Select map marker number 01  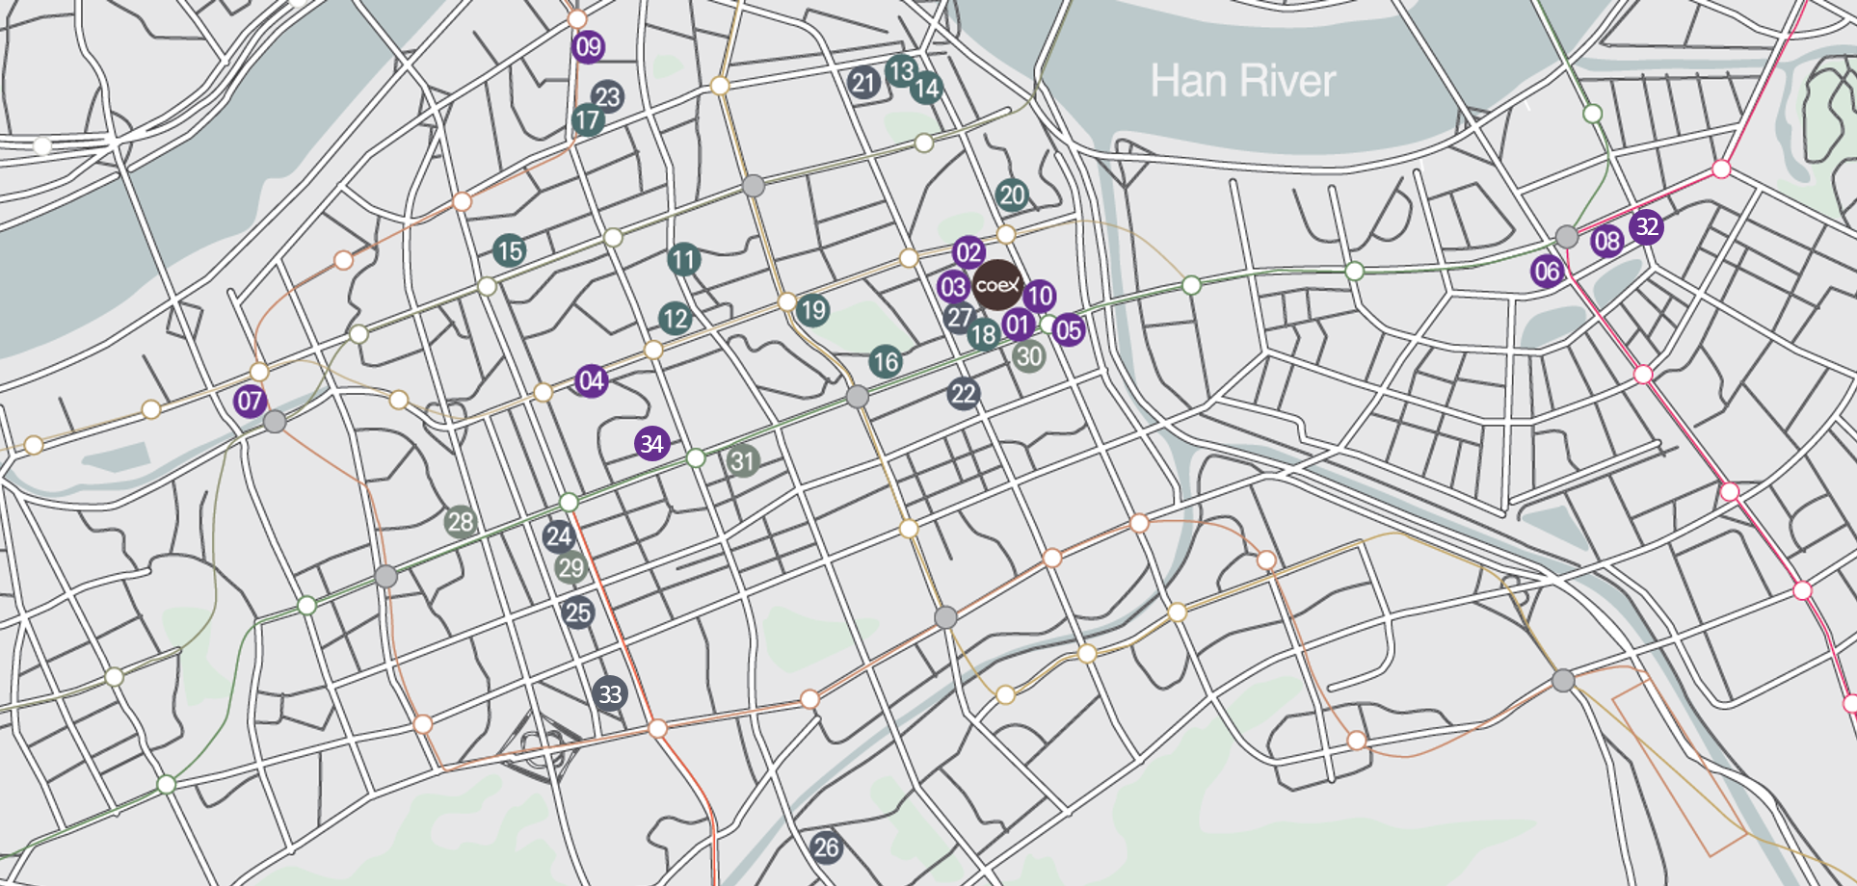tap(1019, 325)
